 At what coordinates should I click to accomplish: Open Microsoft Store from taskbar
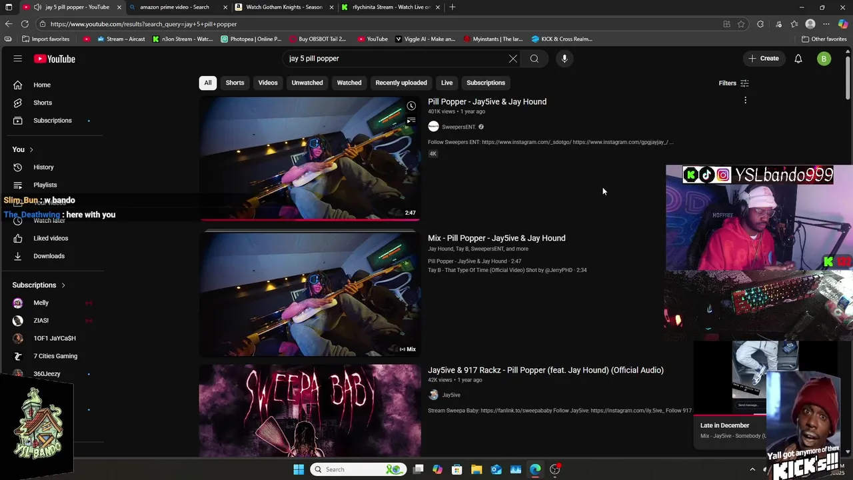457,469
